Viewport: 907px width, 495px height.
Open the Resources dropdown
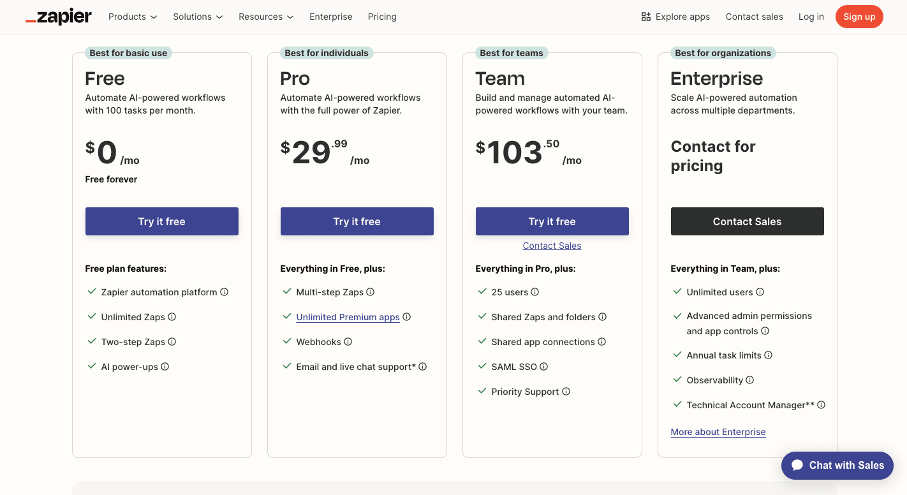point(266,17)
